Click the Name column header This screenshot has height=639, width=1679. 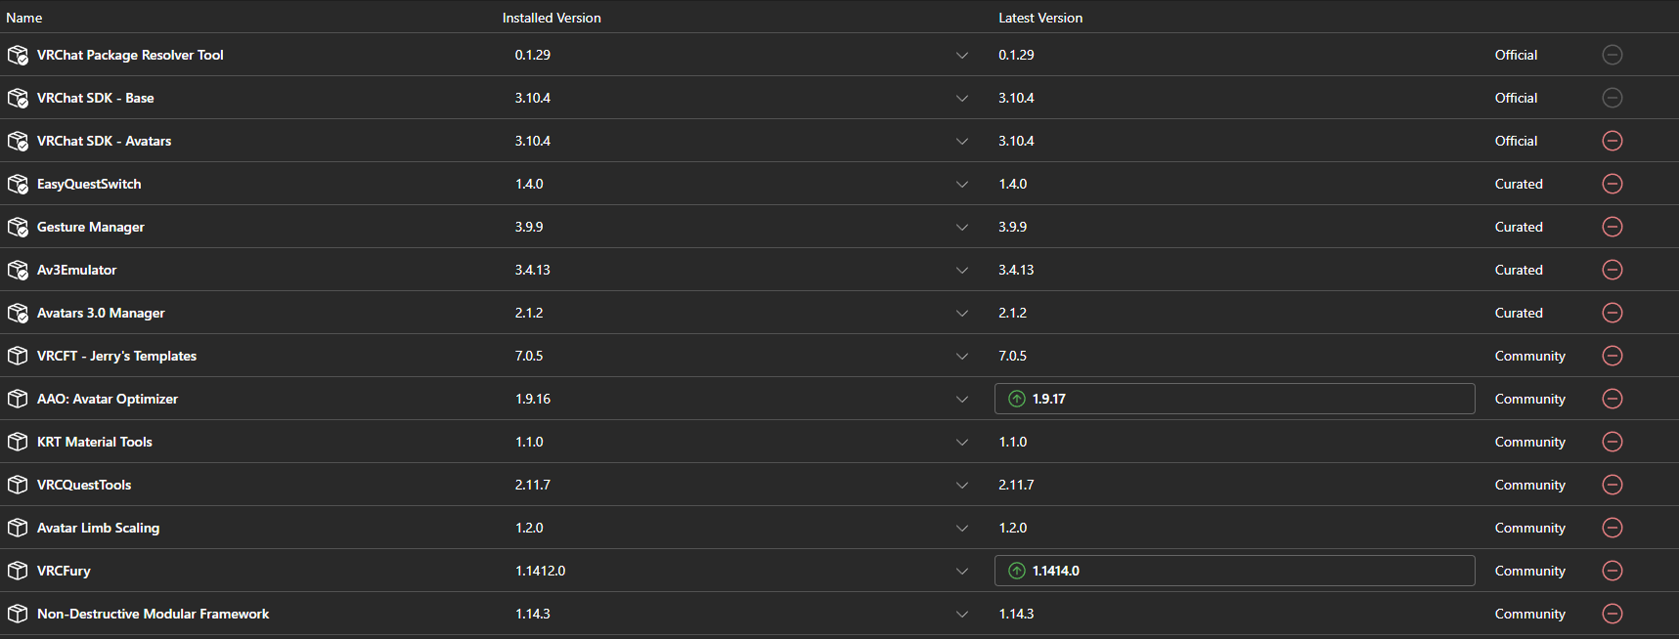(24, 18)
